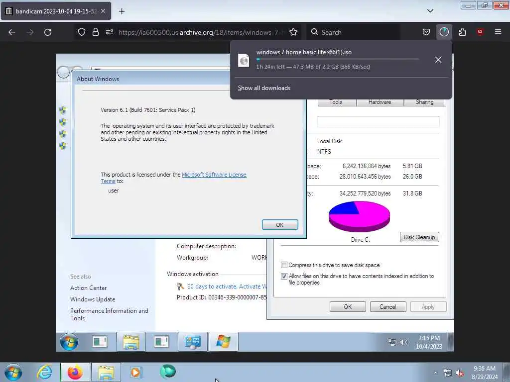
Task: Click the inner Windows 7 Start orb in the video
Action: (x=69, y=342)
